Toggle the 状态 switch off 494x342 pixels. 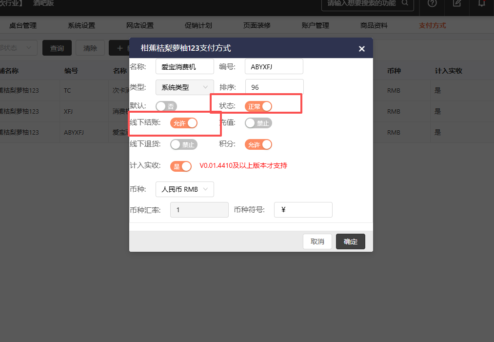click(x=258, y=106)
